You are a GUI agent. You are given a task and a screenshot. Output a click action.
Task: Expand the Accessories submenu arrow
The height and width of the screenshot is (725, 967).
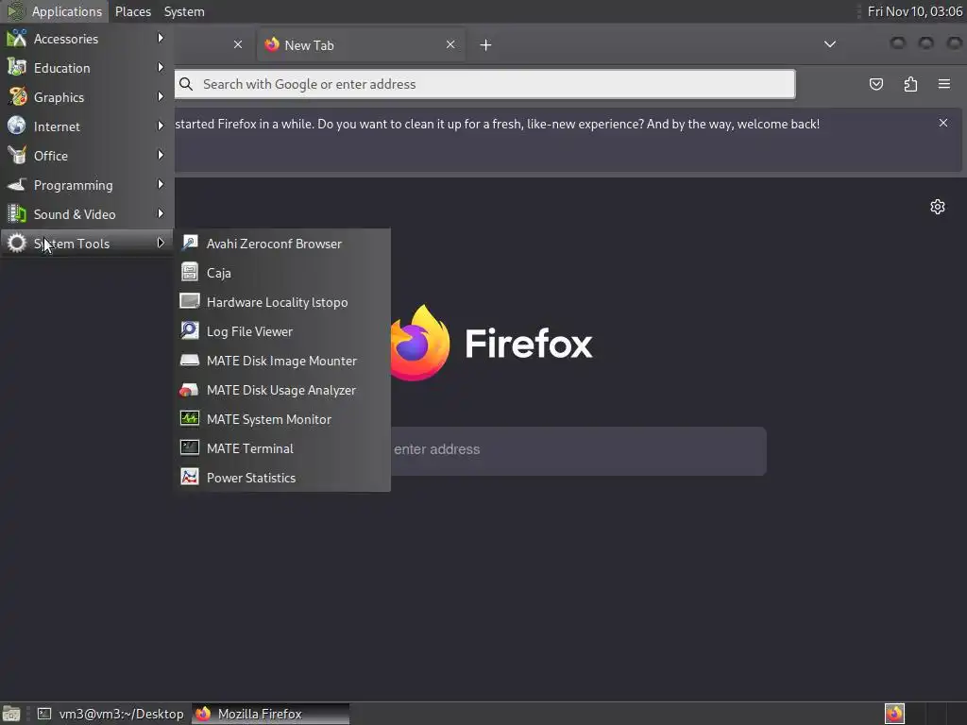[161, 38]
